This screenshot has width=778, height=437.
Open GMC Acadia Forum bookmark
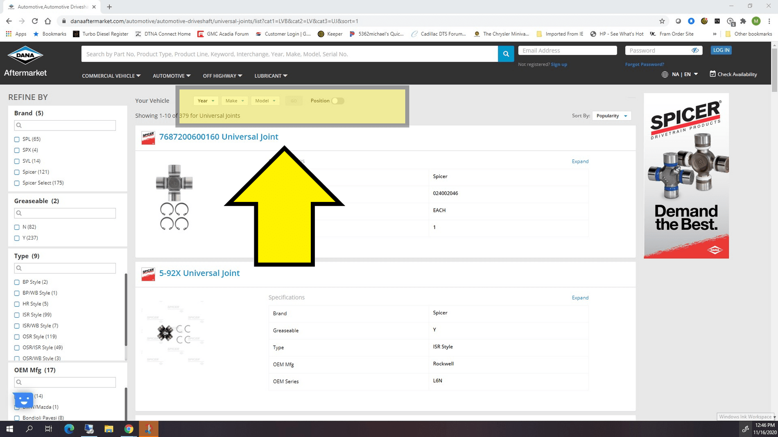(223, 34)
